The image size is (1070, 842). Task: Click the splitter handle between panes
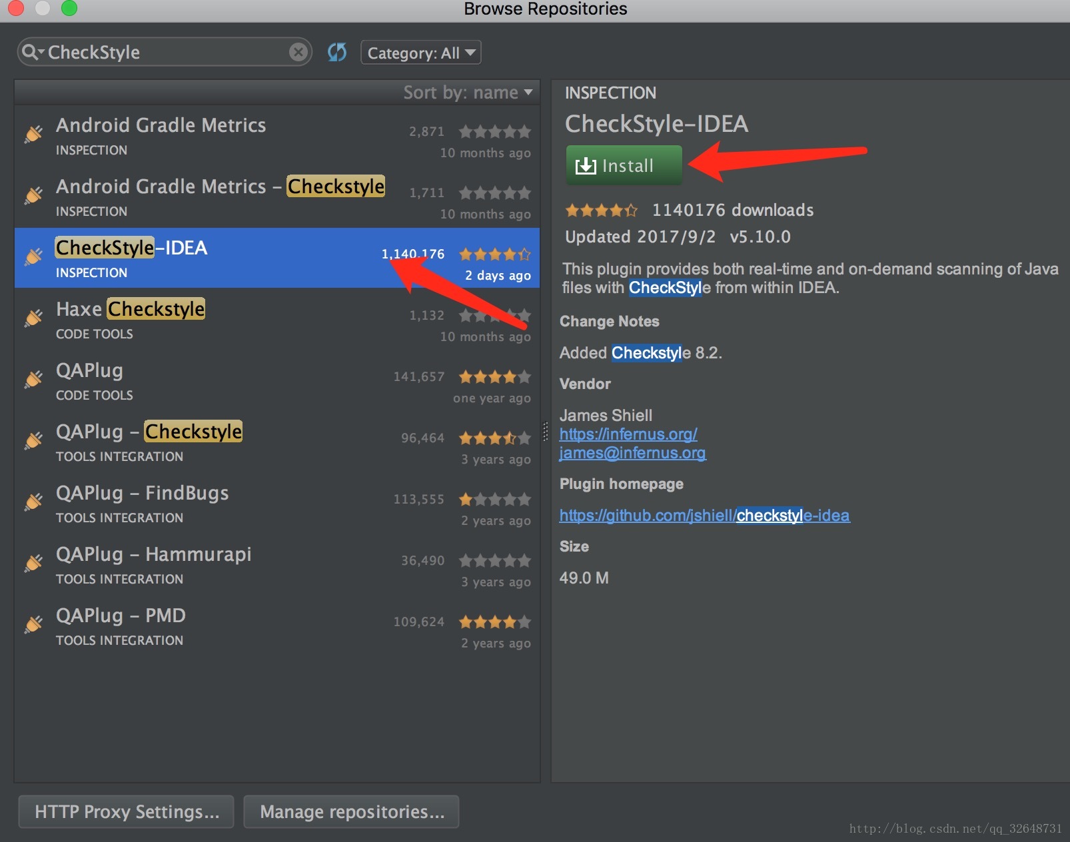[x=546, y=432]
